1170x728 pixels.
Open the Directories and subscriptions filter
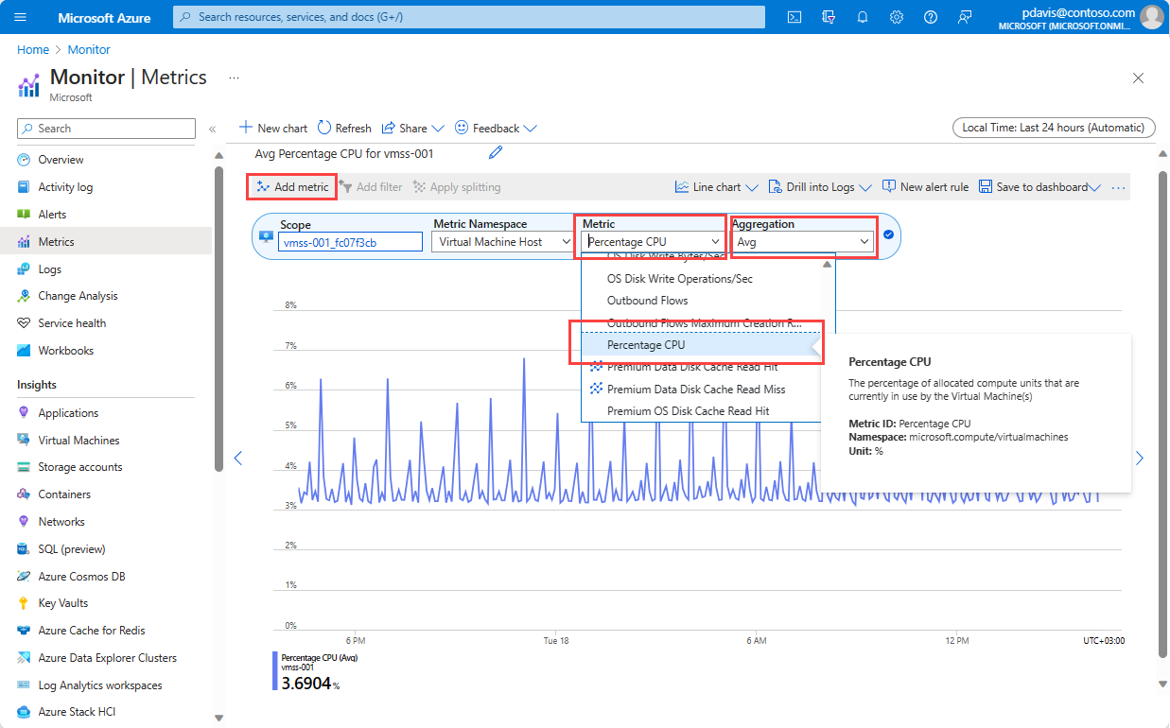pos(828,16)
